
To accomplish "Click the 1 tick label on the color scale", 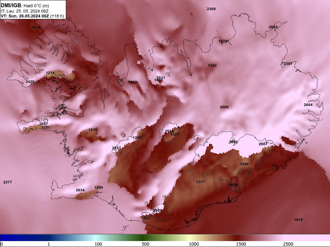I will (49, 244).
